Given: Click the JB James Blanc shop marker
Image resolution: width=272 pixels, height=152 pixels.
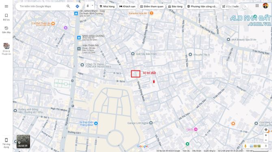Looking at the screenshot, I should 76,13.
